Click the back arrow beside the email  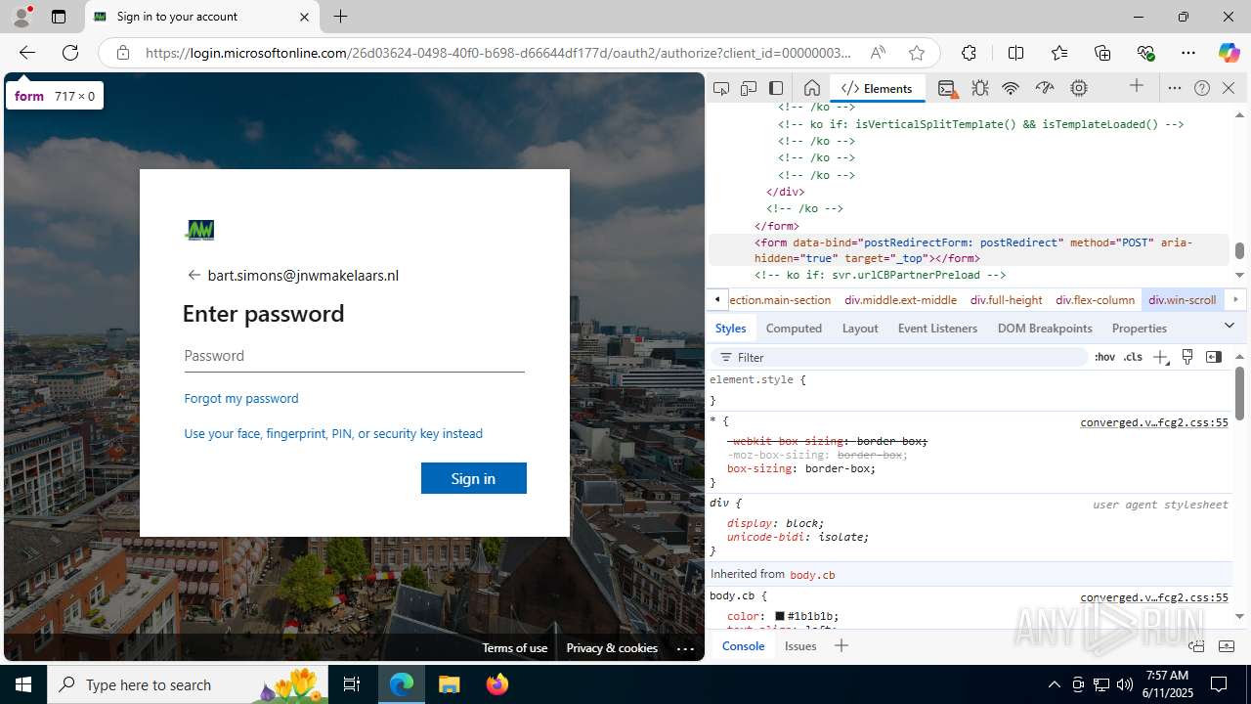coord(194,275)
